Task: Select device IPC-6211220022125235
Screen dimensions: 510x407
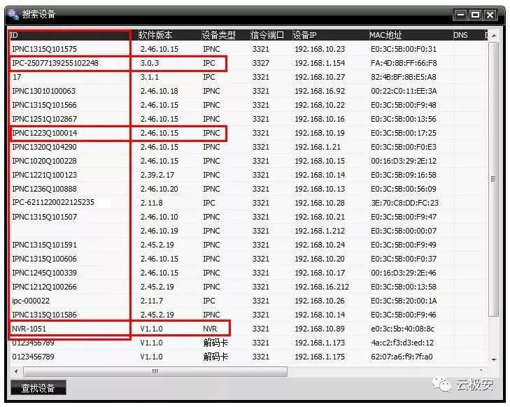Action: point(53,202)
